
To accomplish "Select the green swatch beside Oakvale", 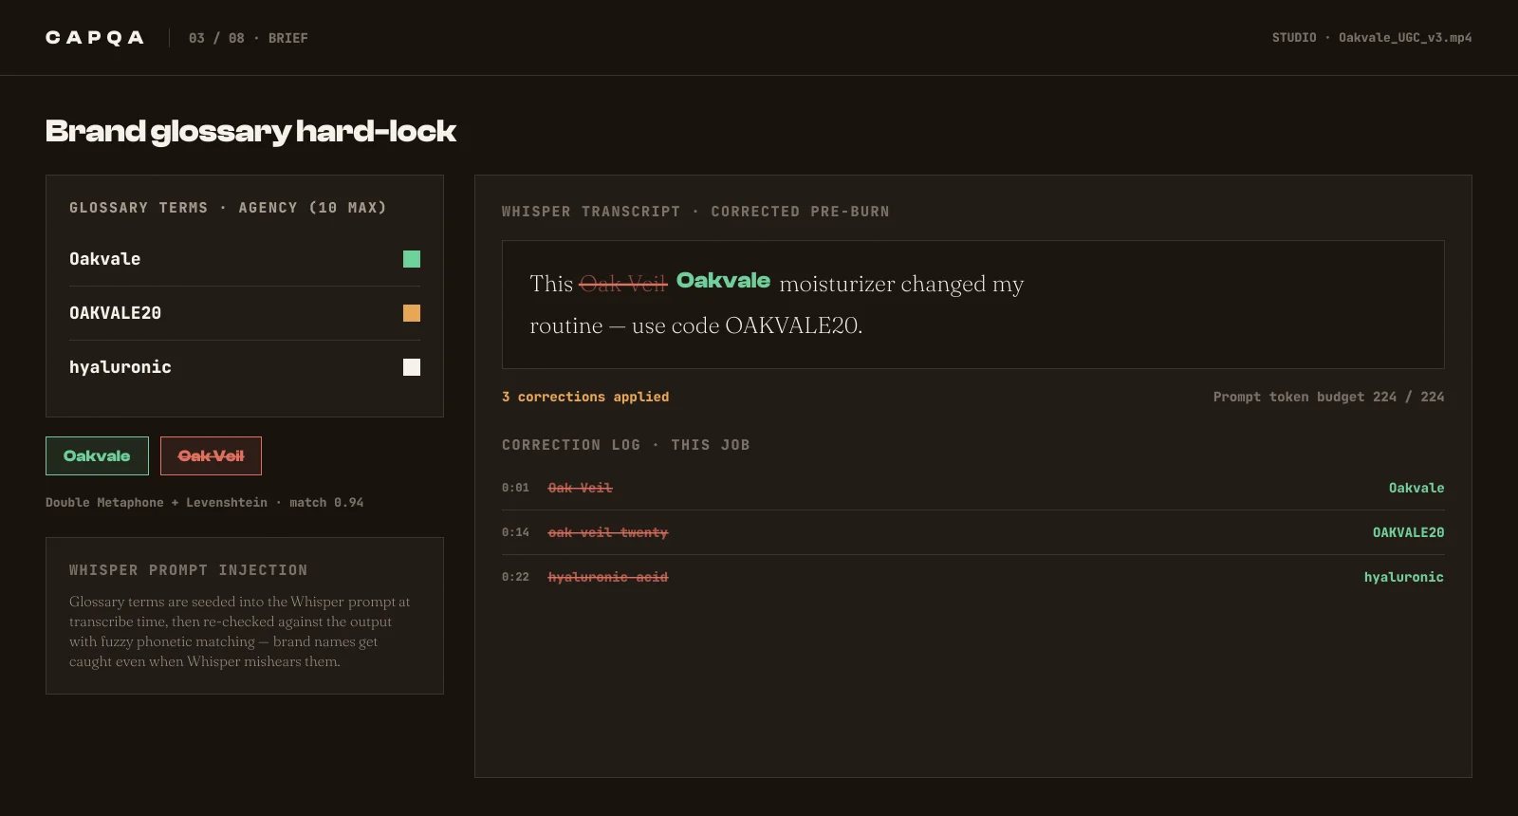I will [412, 259].
